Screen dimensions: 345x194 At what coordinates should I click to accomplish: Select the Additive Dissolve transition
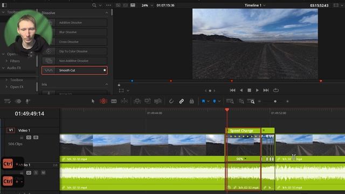click(74, 23)
